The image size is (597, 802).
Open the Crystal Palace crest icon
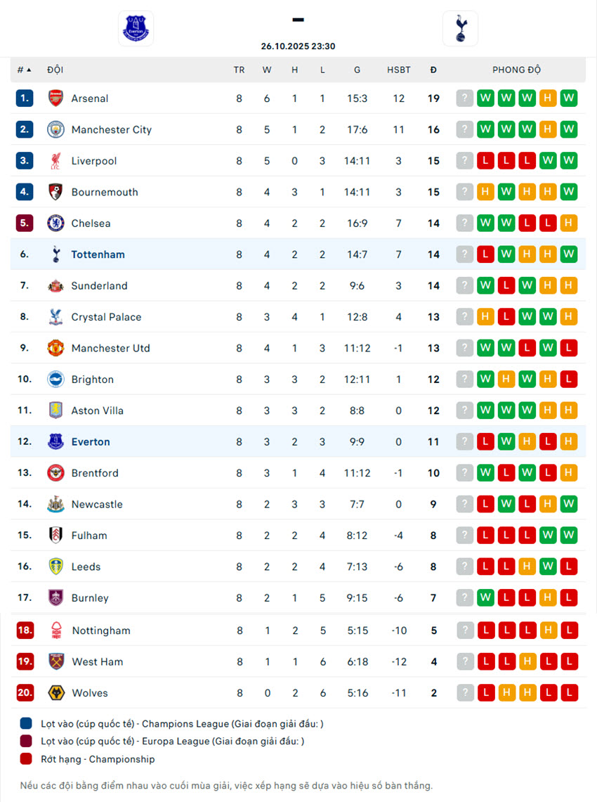pyautogui.click(x=55, y=317)
